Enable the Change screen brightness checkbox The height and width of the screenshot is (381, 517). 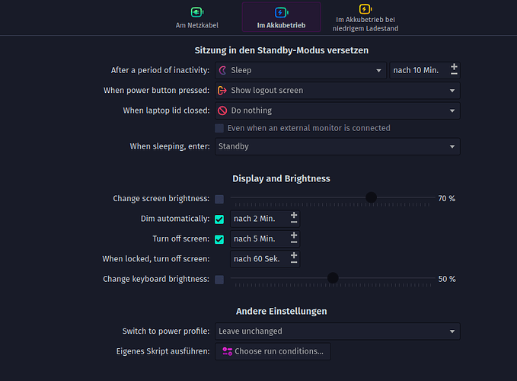219,199
